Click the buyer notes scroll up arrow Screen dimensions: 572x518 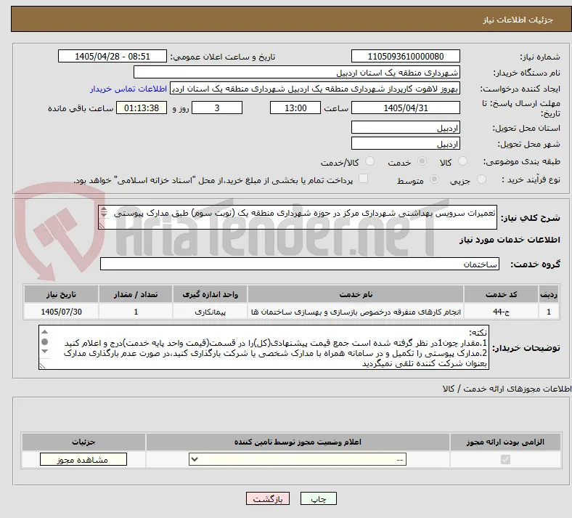pyautogui.click(x=44, y=332)
